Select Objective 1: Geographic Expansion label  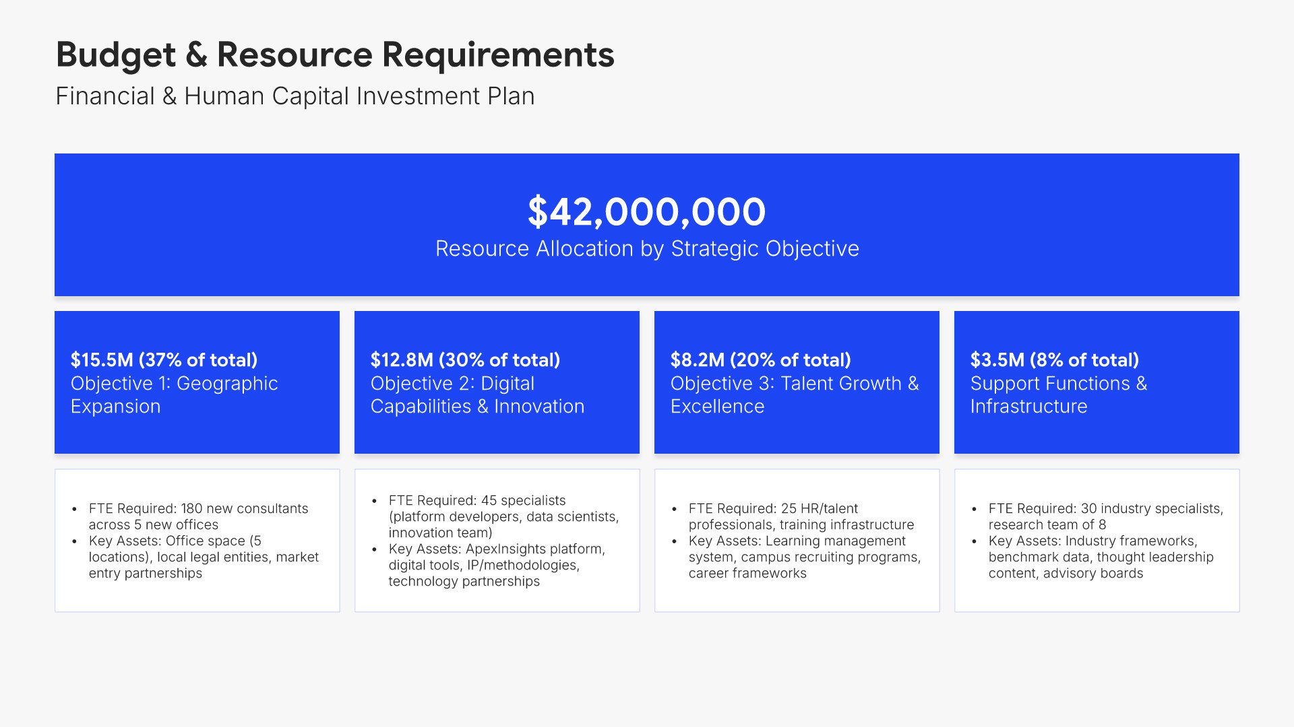pos(174,395)
